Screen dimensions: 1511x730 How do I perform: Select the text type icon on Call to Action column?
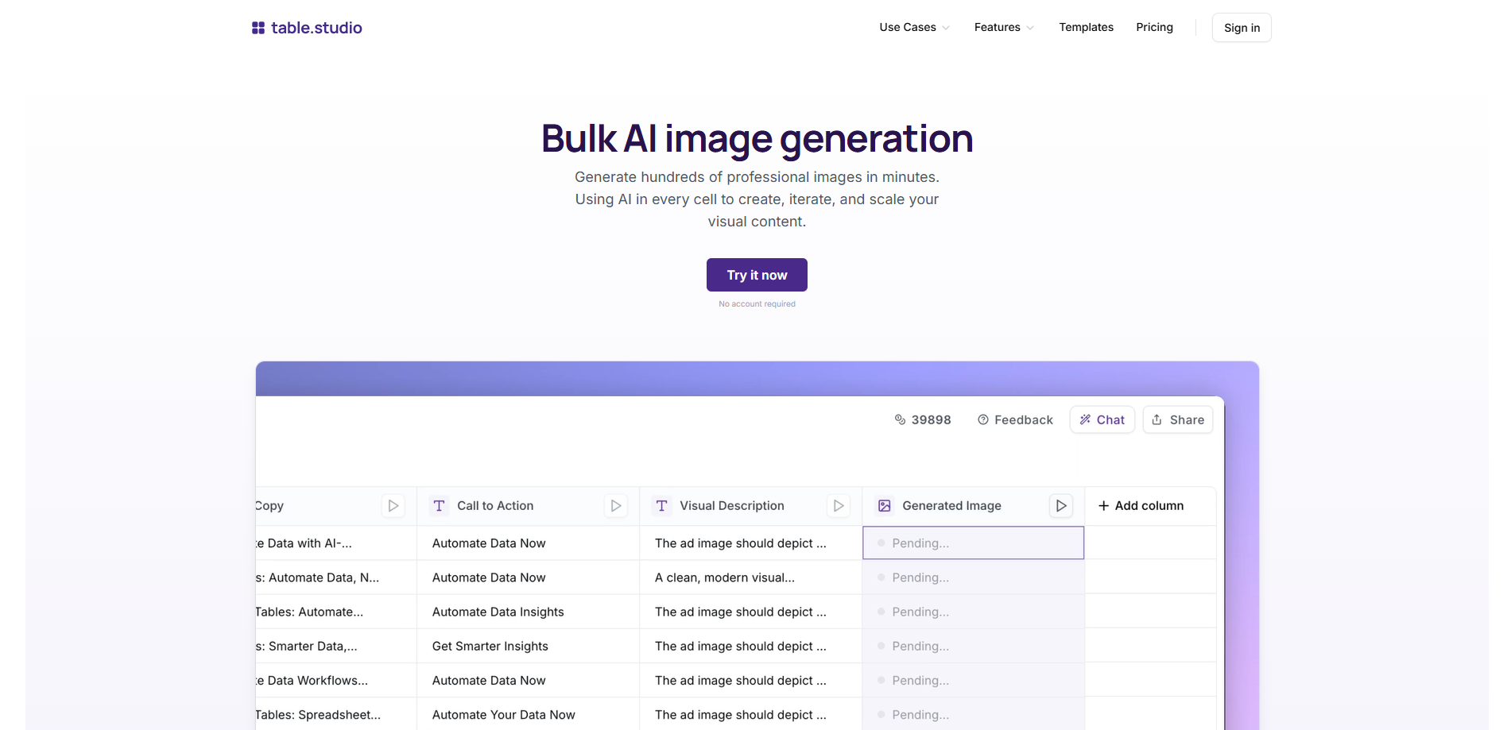point(438,505)
